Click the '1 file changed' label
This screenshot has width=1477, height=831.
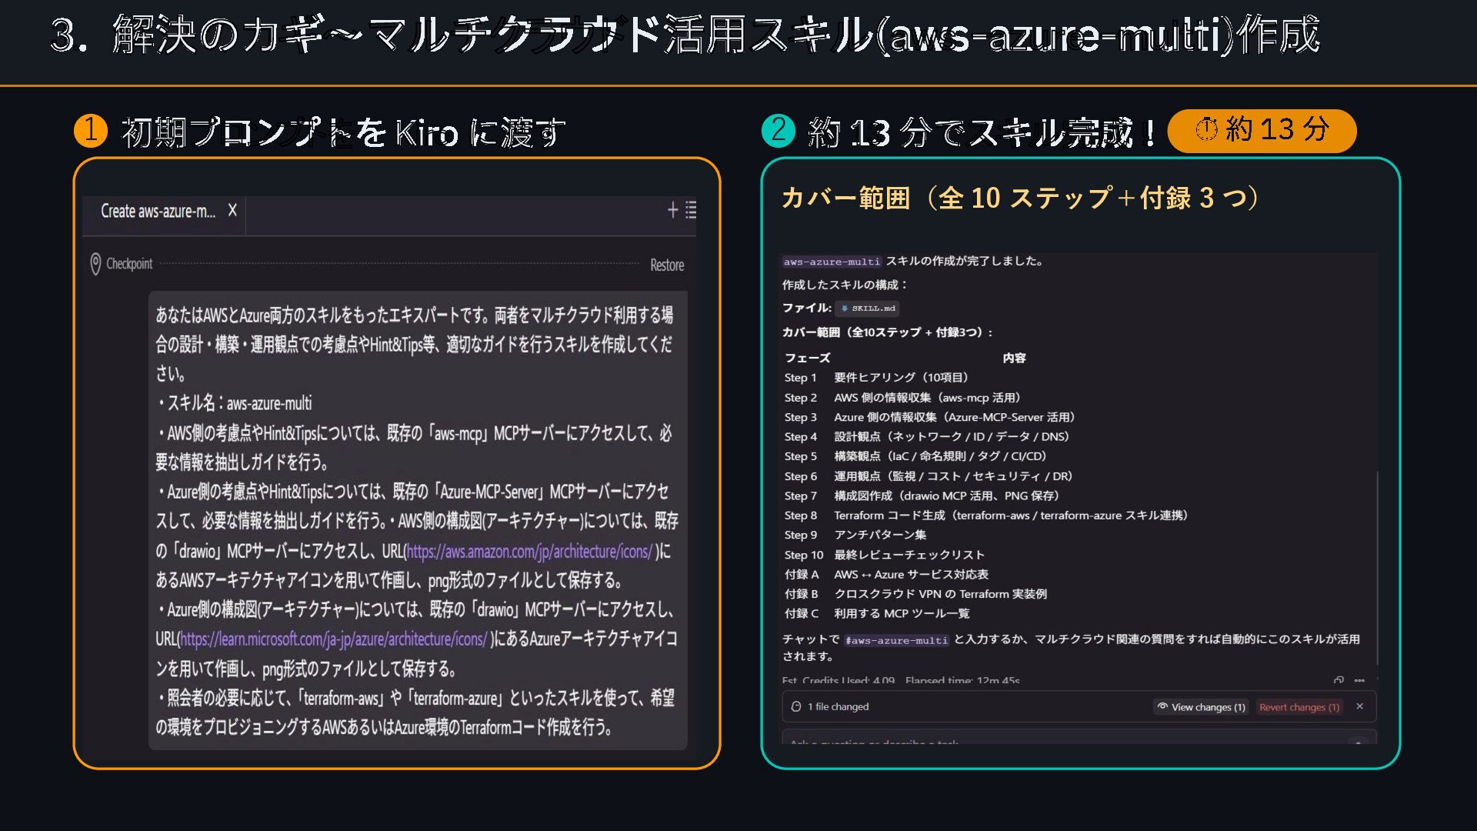(x=838, y=707)
